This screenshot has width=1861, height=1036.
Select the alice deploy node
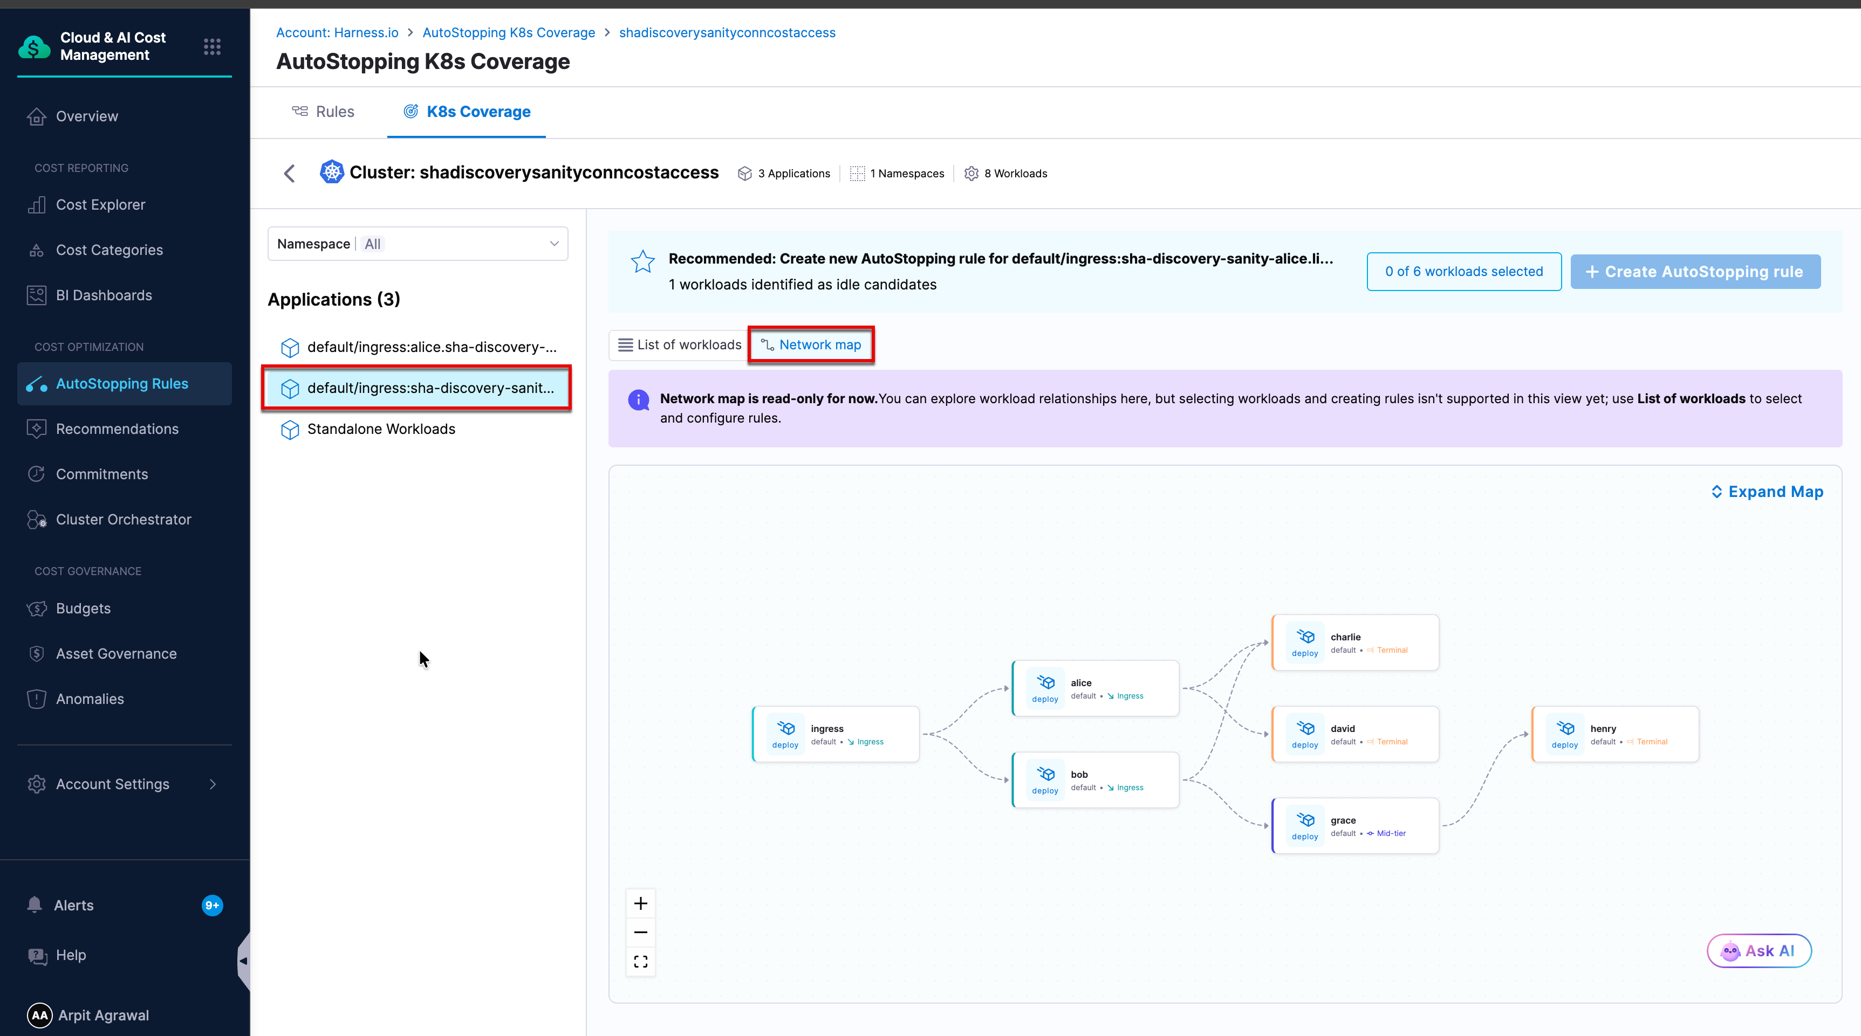click(1096, 688)
